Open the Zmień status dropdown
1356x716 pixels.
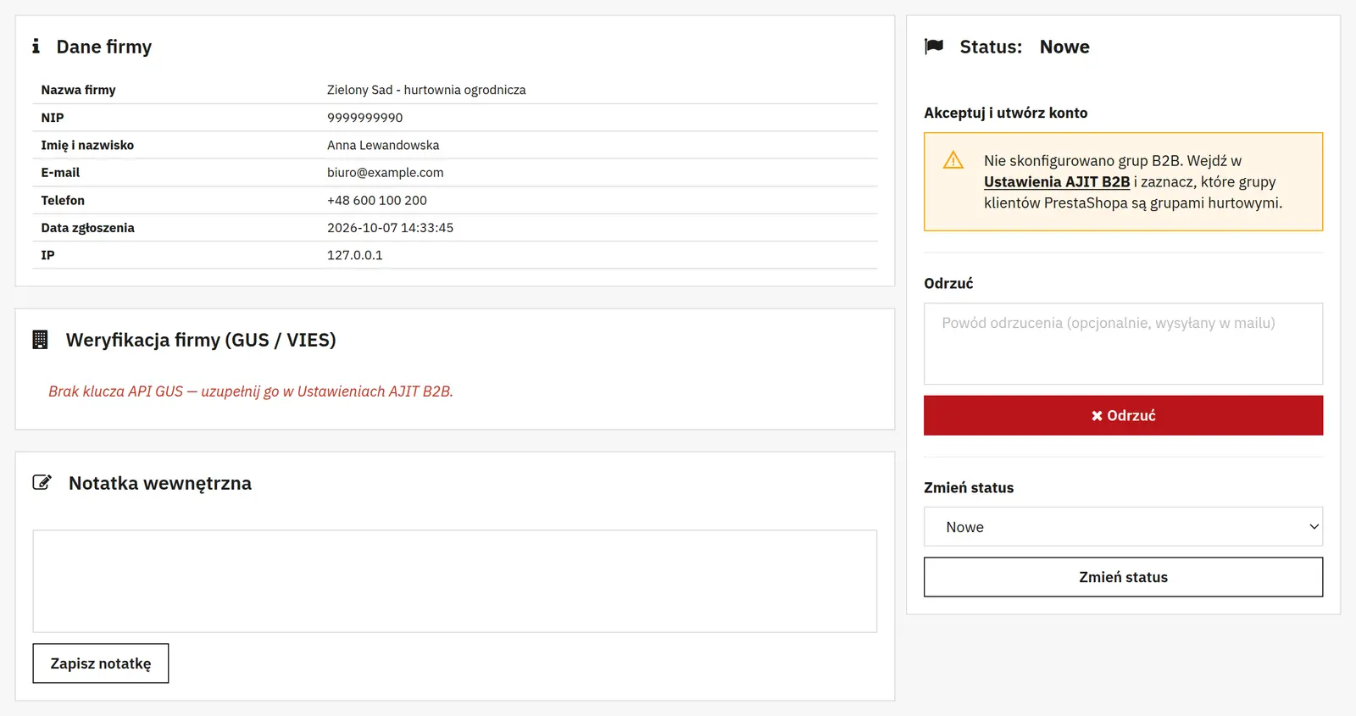point(1123,526)
